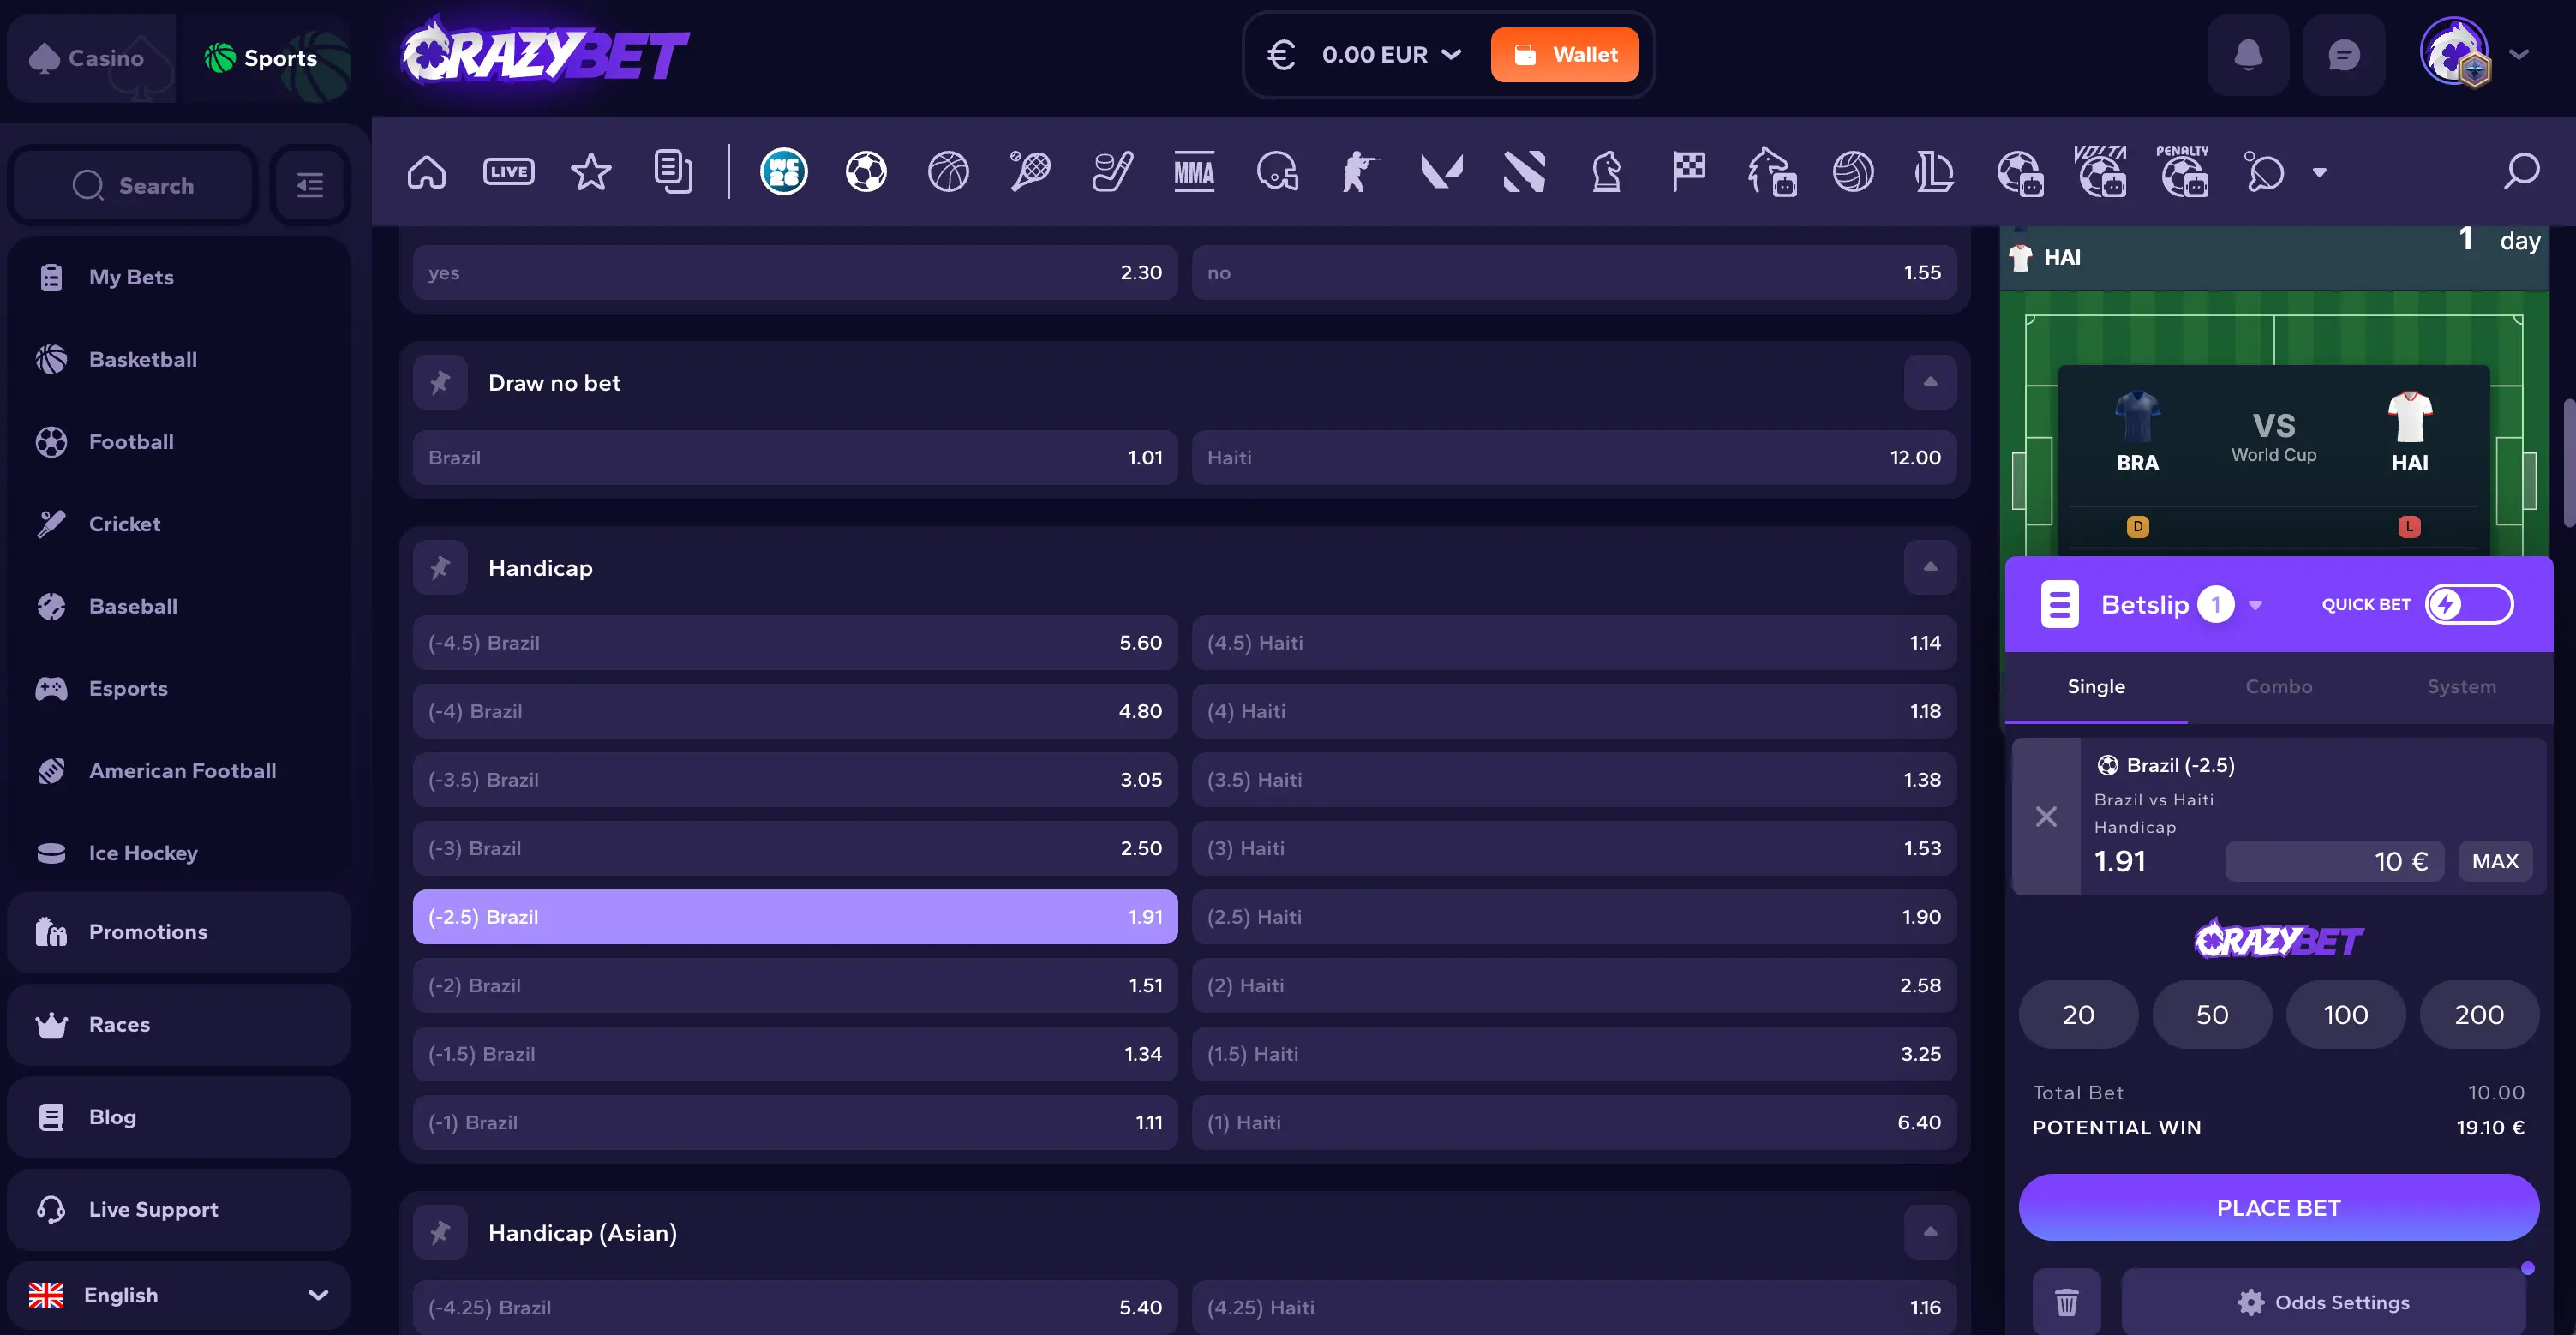Open the LIVE events icon
This screenshot has height=1335, width=2576.
click(x=509, y=172)
